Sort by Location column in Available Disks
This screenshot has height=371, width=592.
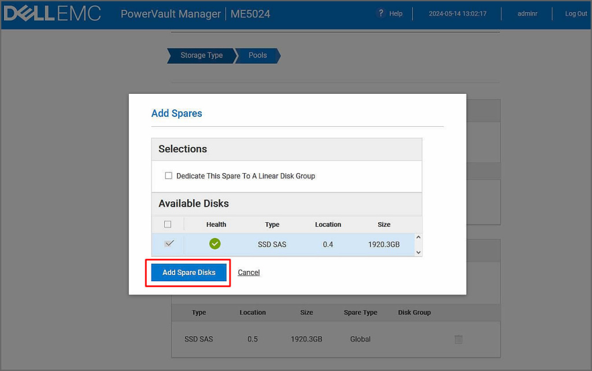click(x=328, y=225)
